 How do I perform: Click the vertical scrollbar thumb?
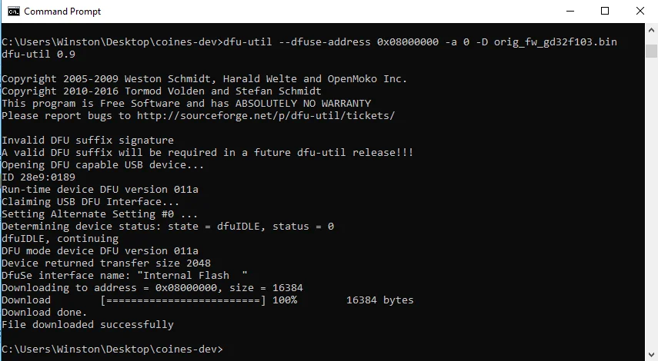click(651, 51)
